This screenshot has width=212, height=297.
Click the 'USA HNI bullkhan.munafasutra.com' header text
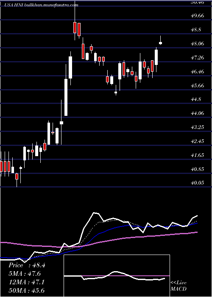point(41,5)
